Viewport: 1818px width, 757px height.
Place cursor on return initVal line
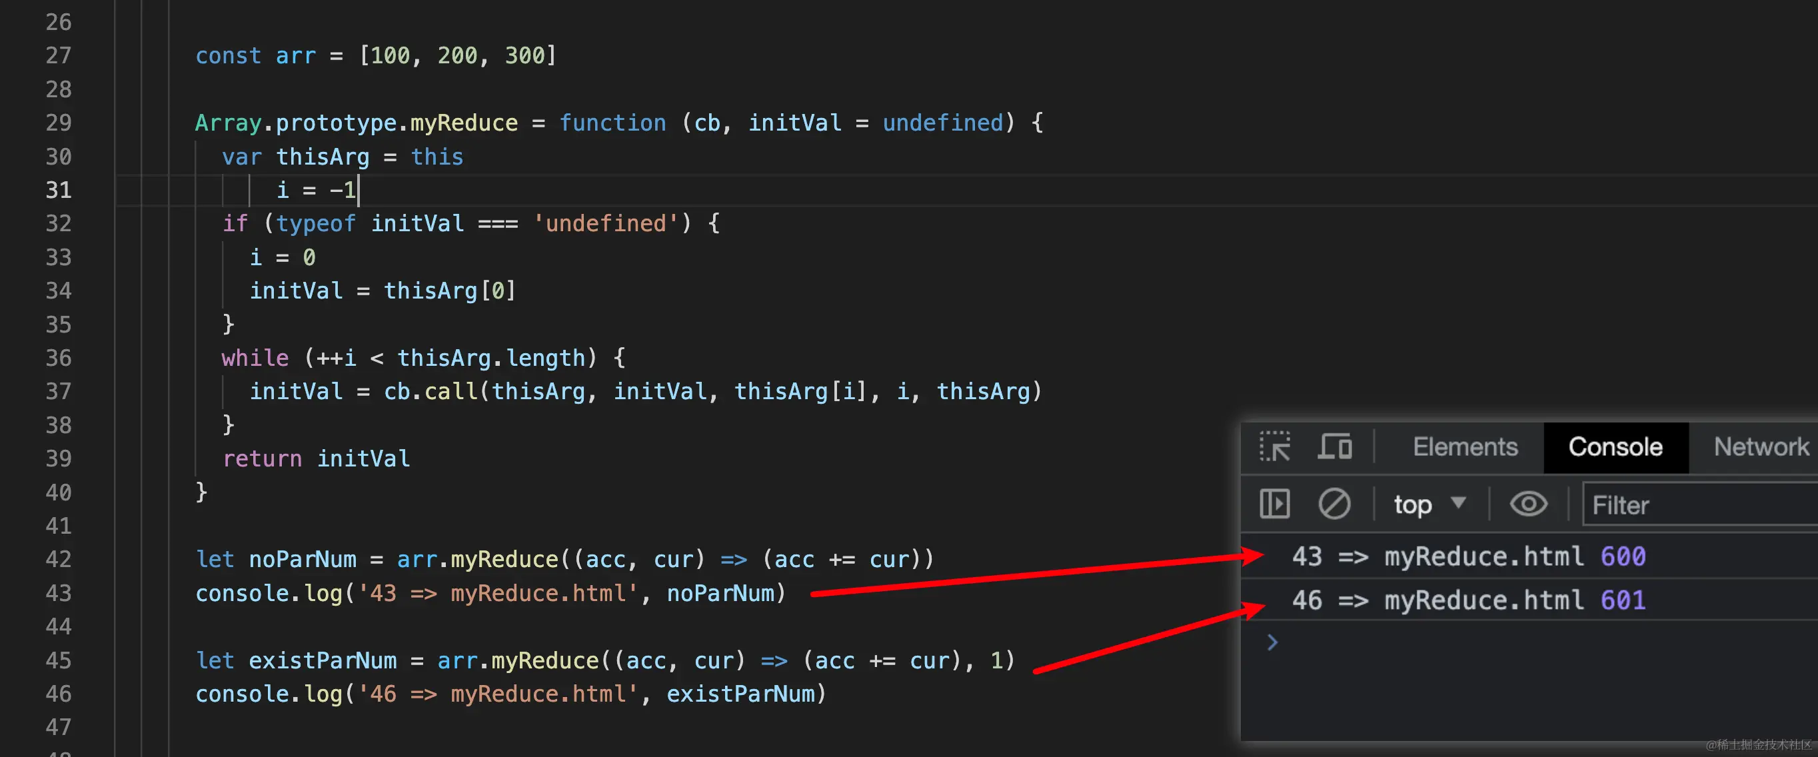(316, 458)
